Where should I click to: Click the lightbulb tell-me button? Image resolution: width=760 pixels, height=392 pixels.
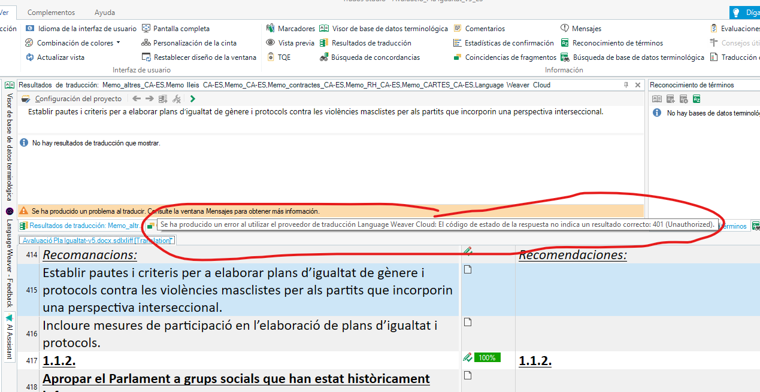click(x=736, y=12)
